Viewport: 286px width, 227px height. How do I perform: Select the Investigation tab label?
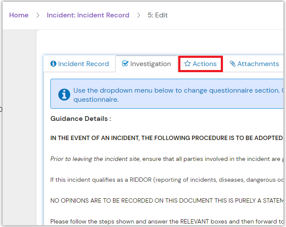tap(150, 64)
